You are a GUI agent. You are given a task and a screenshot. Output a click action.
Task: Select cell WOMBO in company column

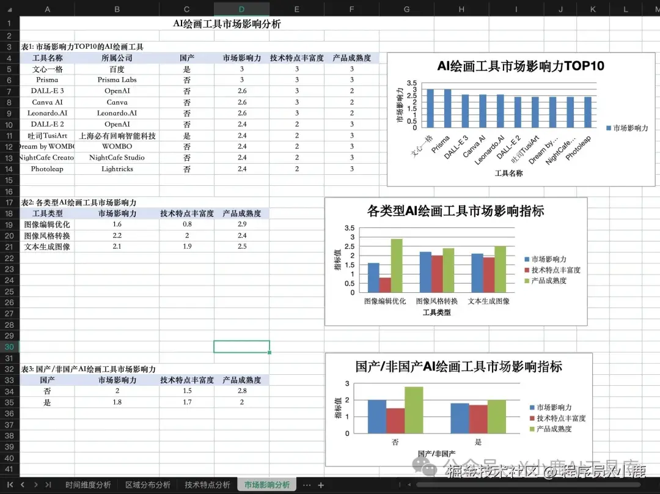[x=117, y=146]
